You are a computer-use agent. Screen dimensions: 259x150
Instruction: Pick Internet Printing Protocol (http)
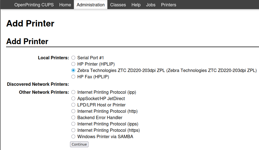73,111
